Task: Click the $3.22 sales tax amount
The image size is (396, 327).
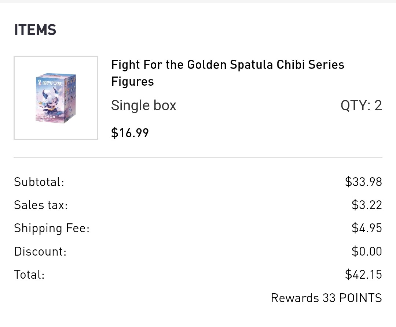Action: point(367,205)
